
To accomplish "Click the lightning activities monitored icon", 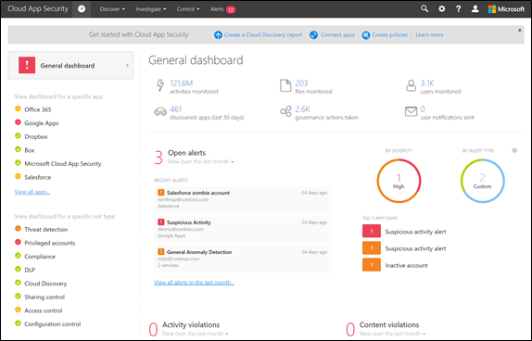I will tap(160, 85).
